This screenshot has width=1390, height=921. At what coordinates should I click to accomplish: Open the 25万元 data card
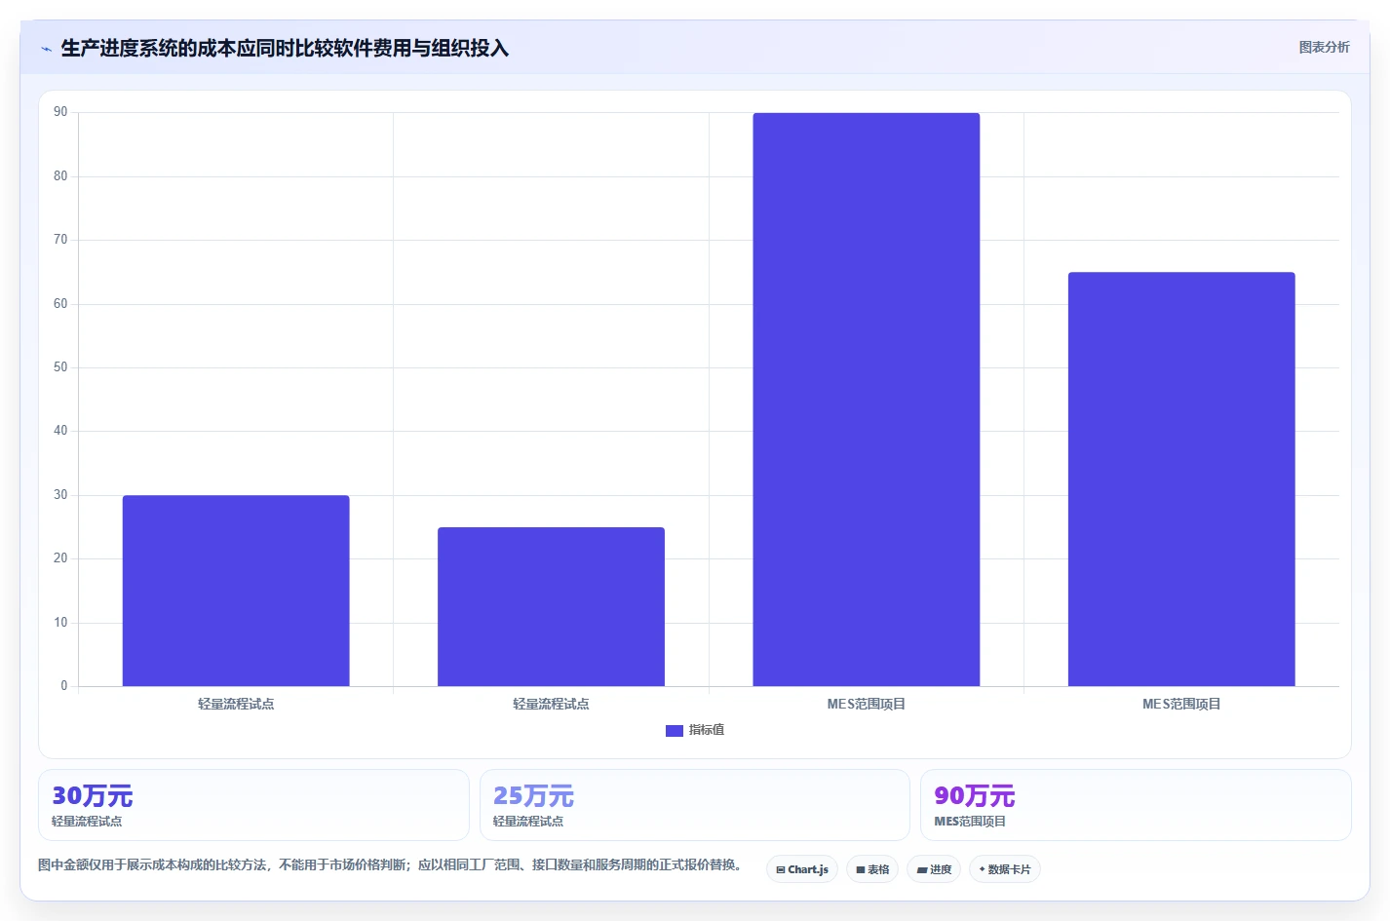695,805
